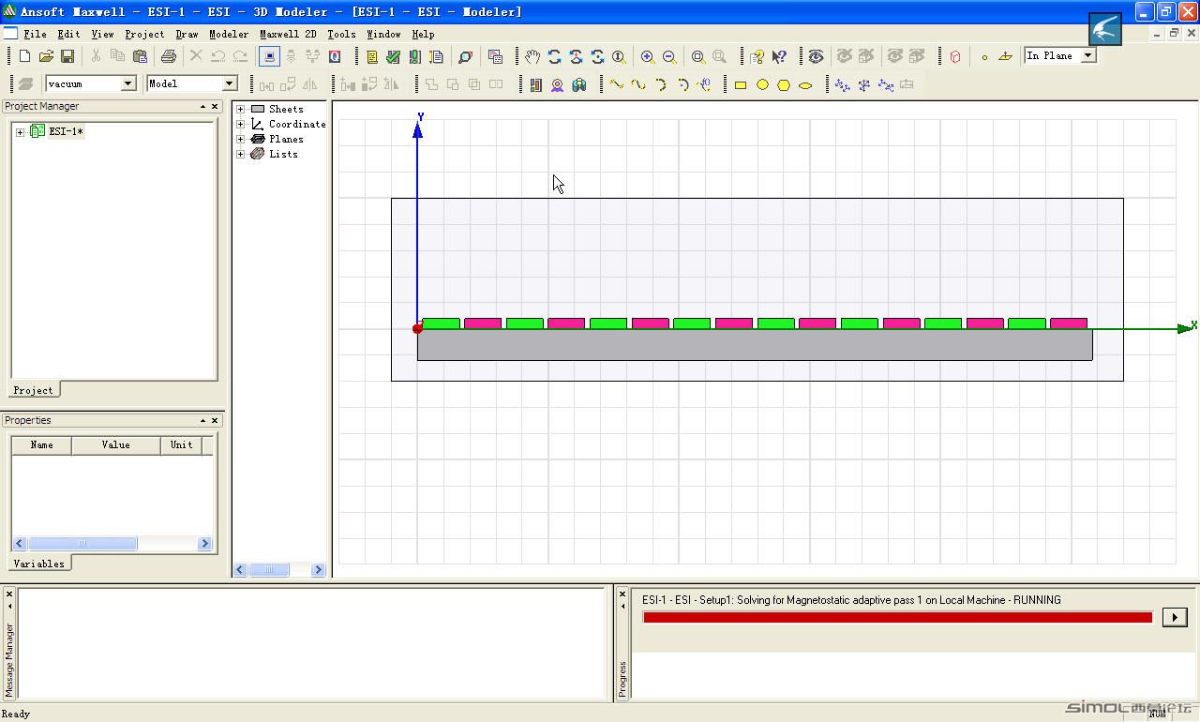Viewport: 1200px width, 722px height.
Task: Close the Project Manager panel
Action: (215, 106)
